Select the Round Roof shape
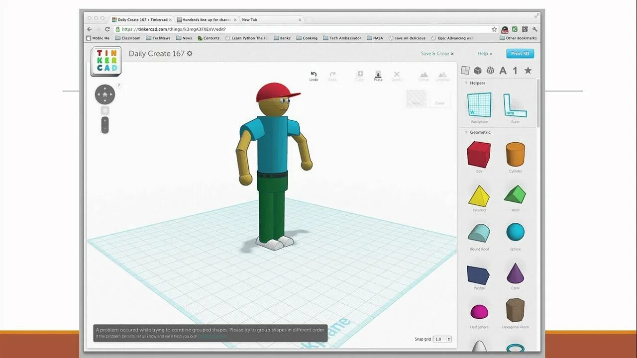The image size is (637, 358). [479, 236]
